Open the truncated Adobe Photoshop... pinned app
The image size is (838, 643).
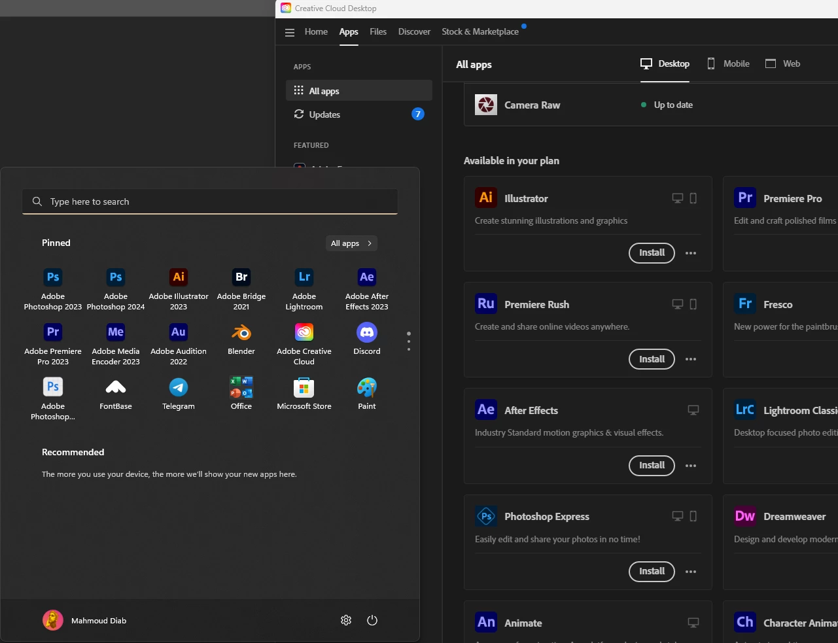coord(53,399)
